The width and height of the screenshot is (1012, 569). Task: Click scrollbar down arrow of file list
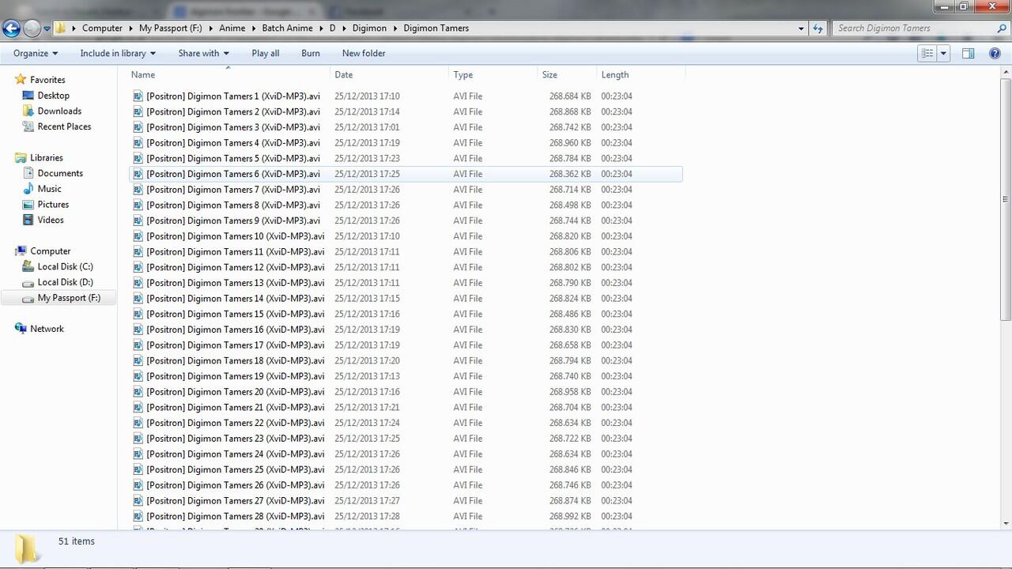coord(1006,523)
